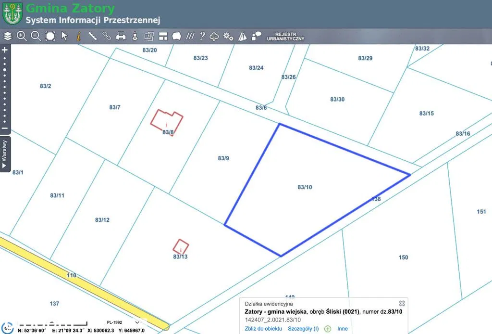Open the settings gears icon

point(228,36)
